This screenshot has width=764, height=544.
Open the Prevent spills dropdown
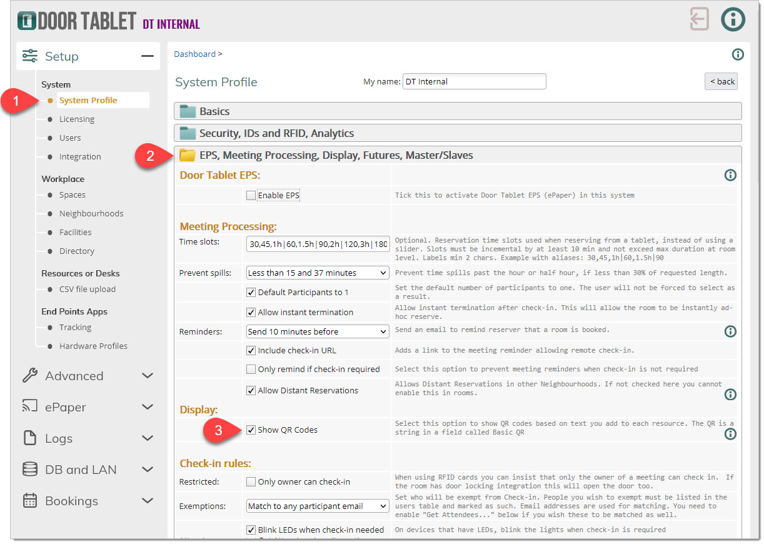[x=318, y=273]
